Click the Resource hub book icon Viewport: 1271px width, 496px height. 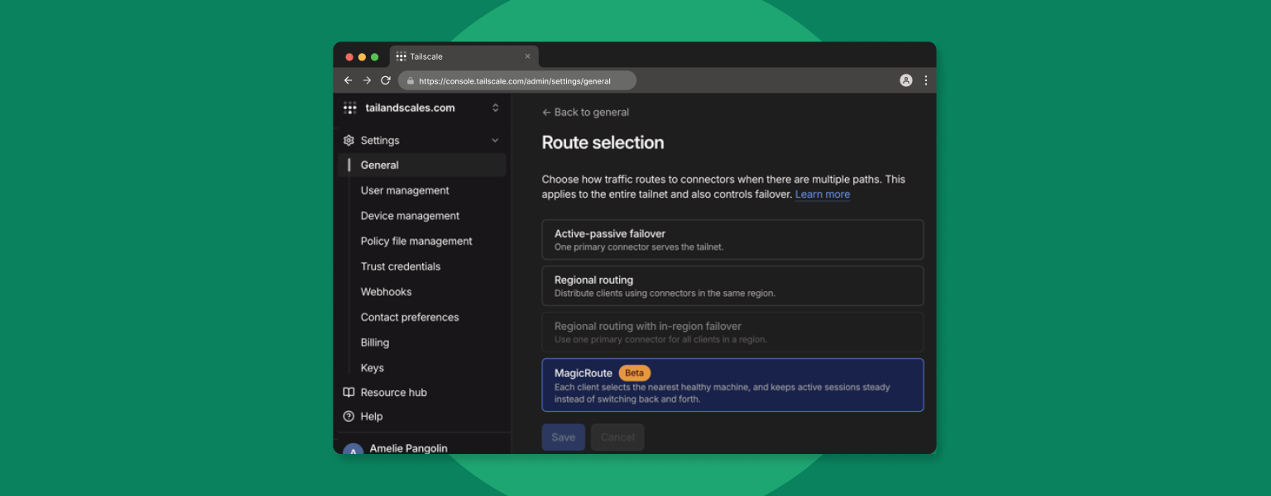pos(349,393)
